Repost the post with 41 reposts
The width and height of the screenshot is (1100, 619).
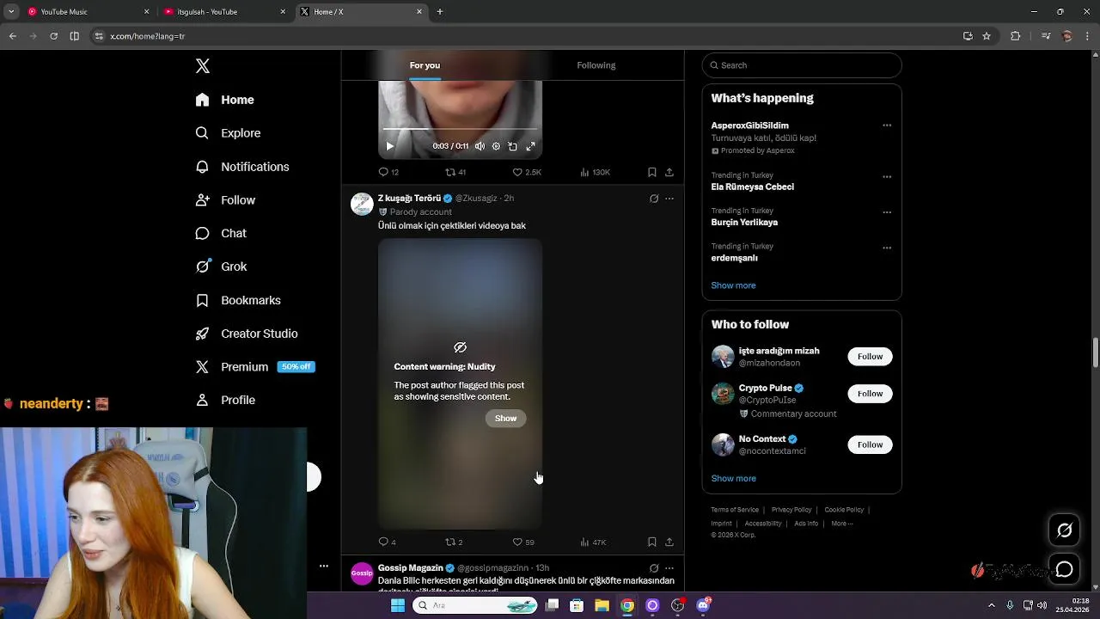[455, 172]
